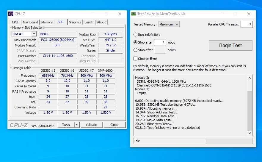Click the Close button in CPU-Z
Viewport: 262px width, 162px height.
(114, 125)
